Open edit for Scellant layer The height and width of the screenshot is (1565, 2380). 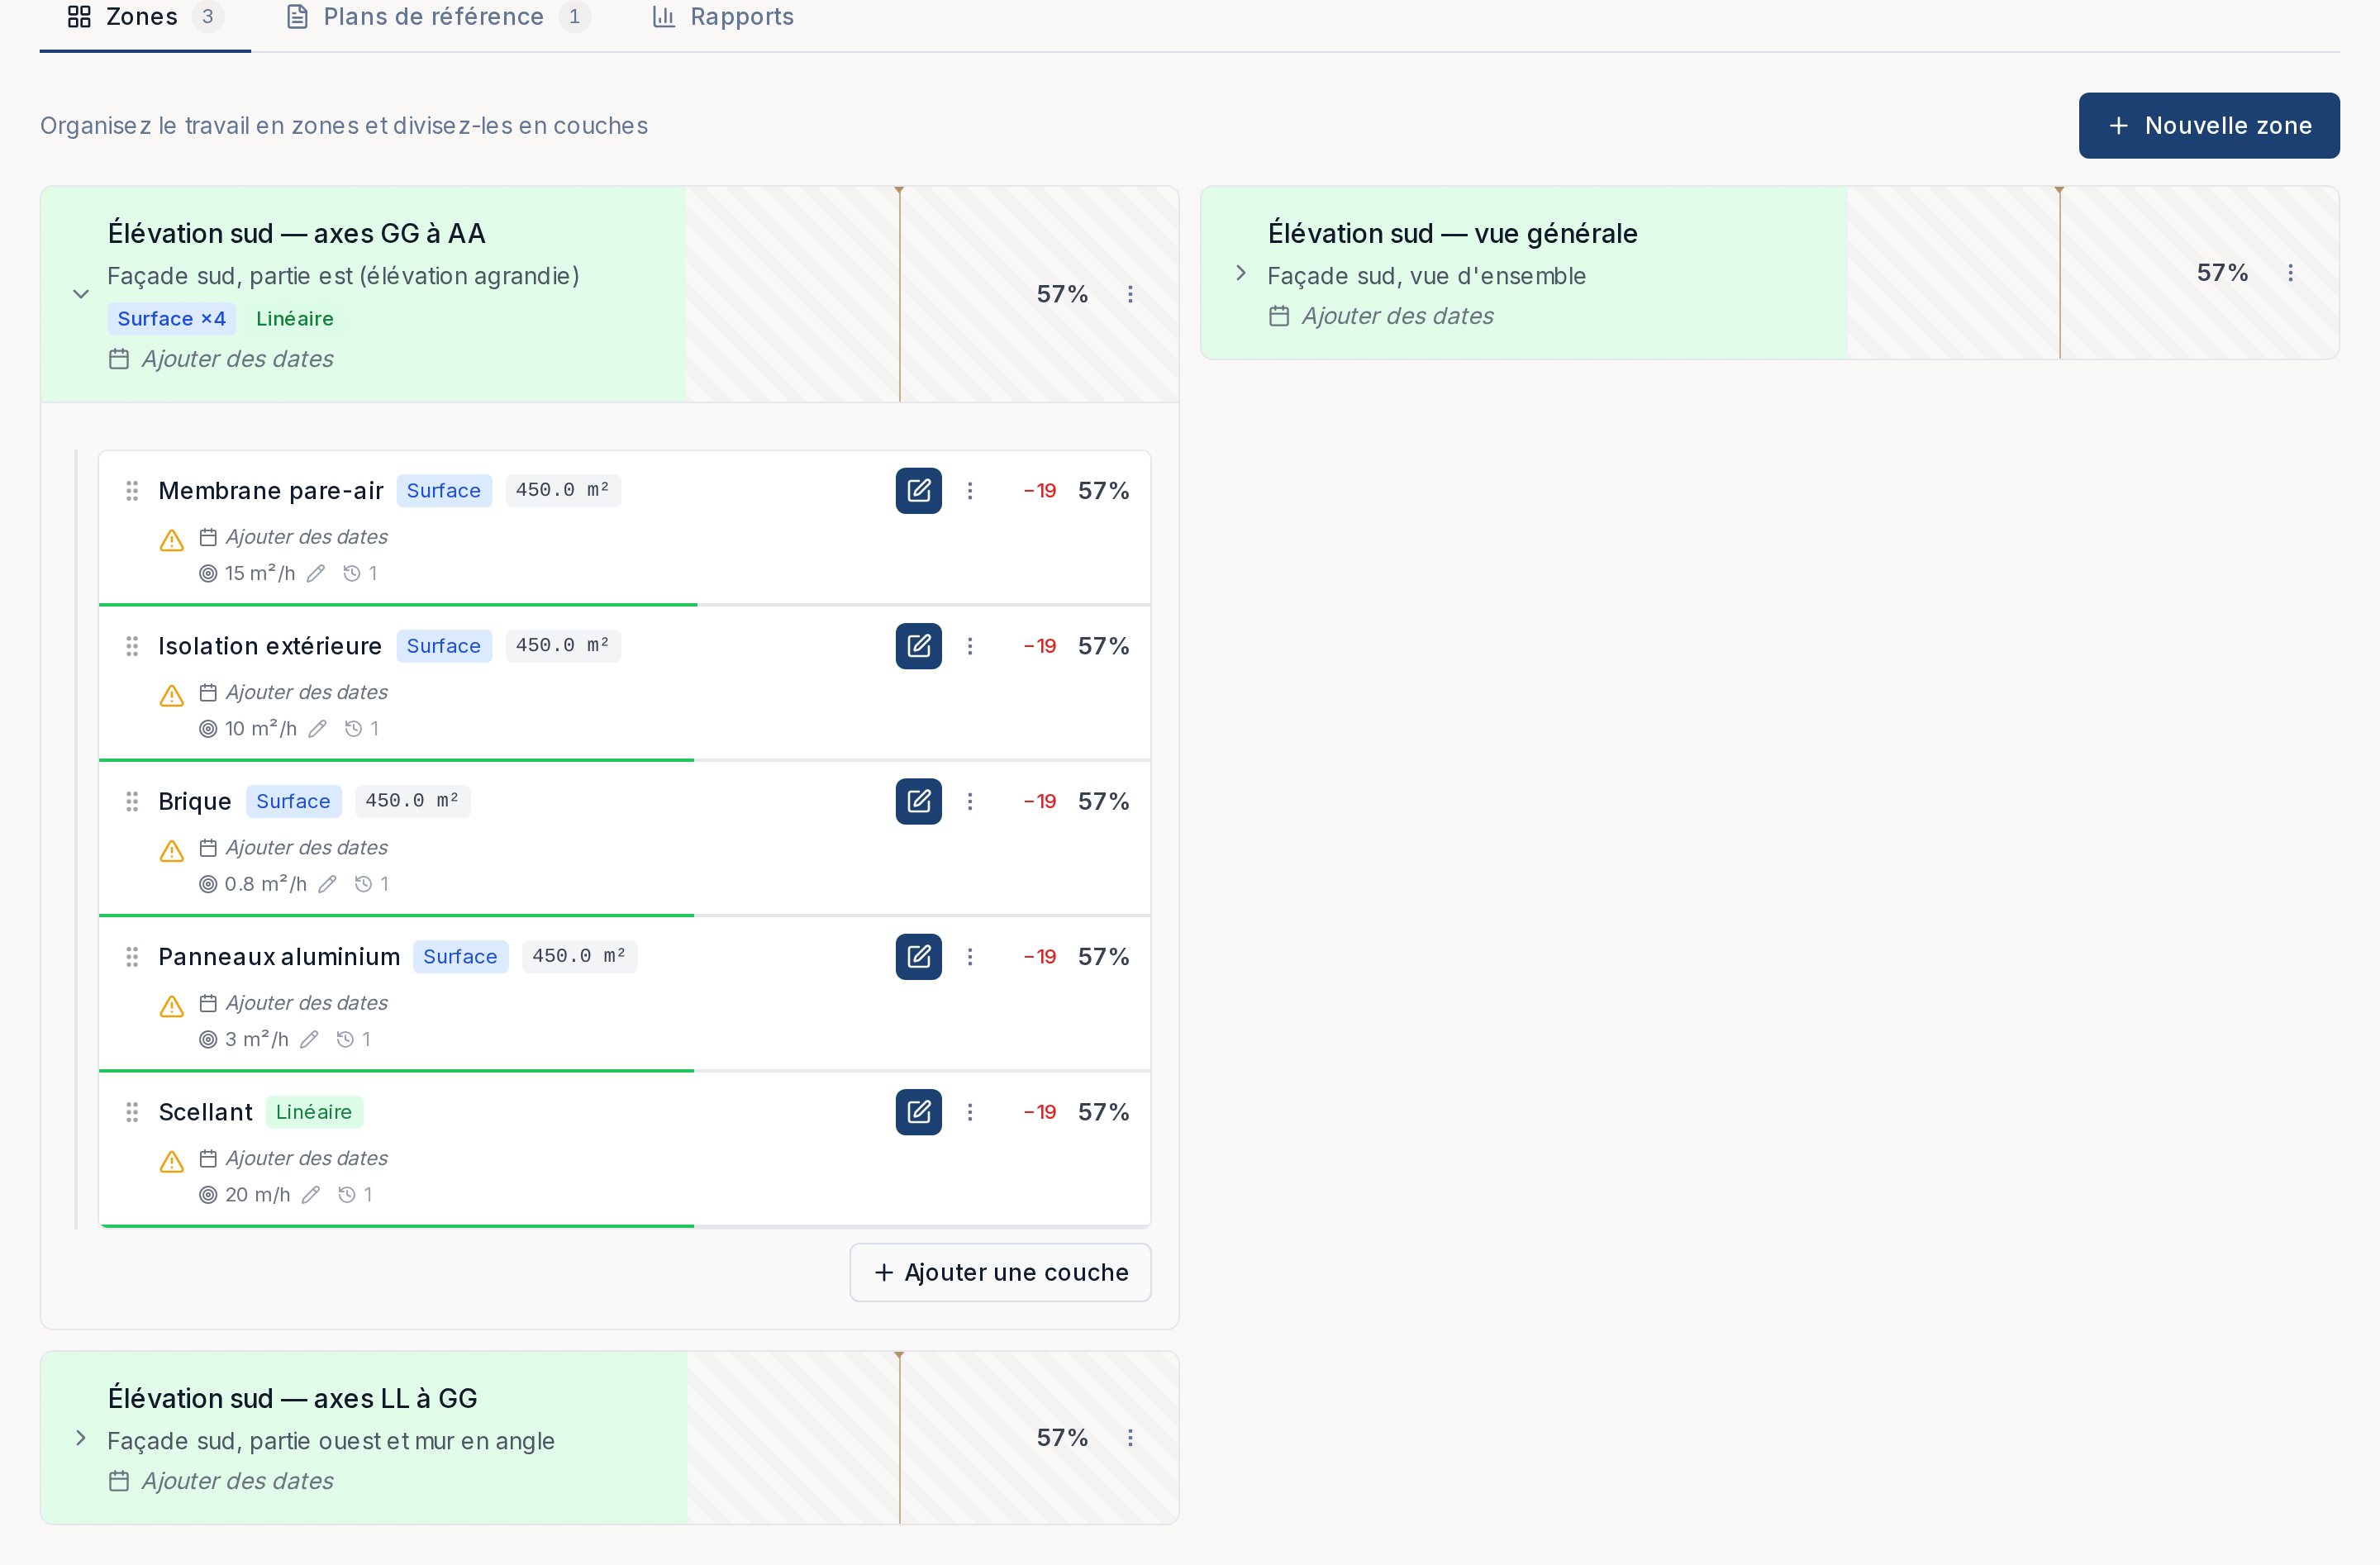pos(918,1112)
